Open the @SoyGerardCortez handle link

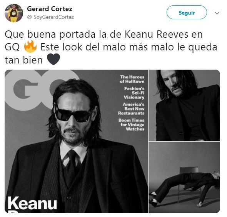(50, 17)
